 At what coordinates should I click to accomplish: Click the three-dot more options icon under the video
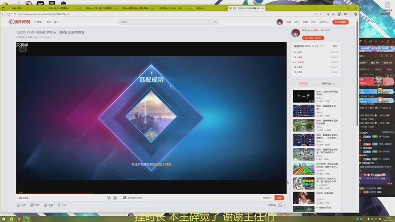coord(285,205)
